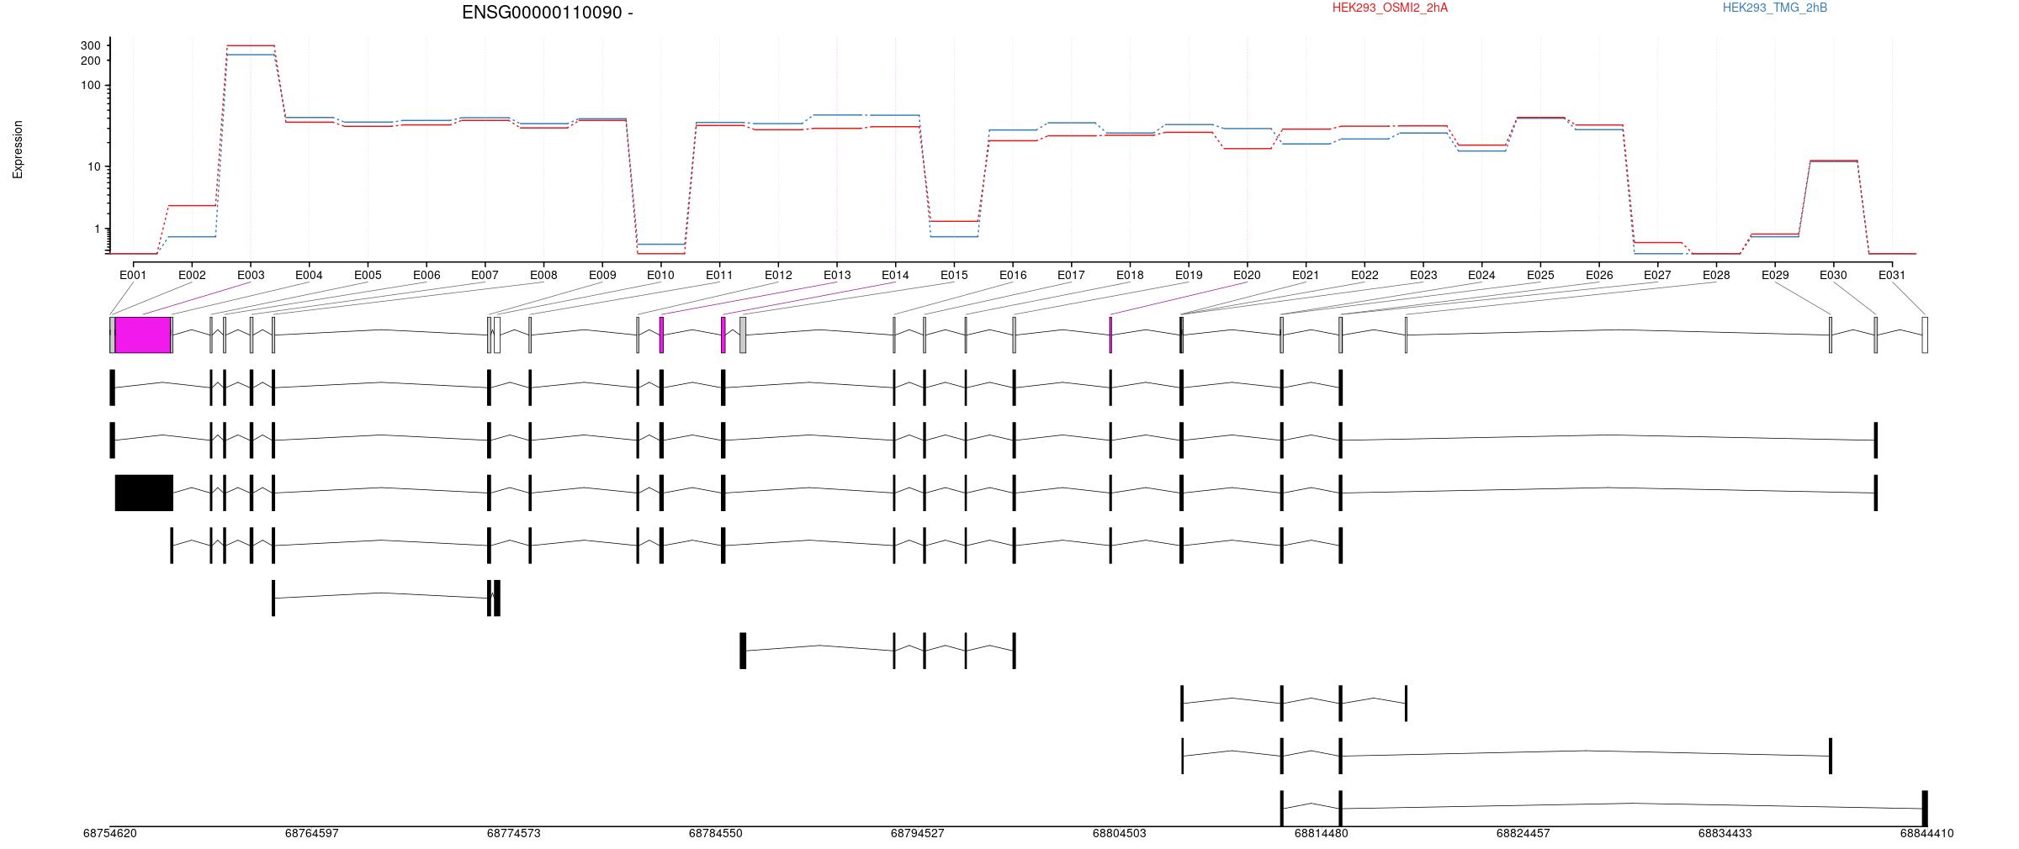This screenshot has height=849, width=2019.
Task: Click exon label E009
Action: pyautogui.click(x=602, y=275)
